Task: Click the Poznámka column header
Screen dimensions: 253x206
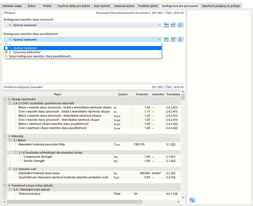Action: pyautogui.click(x=173, y=94)
